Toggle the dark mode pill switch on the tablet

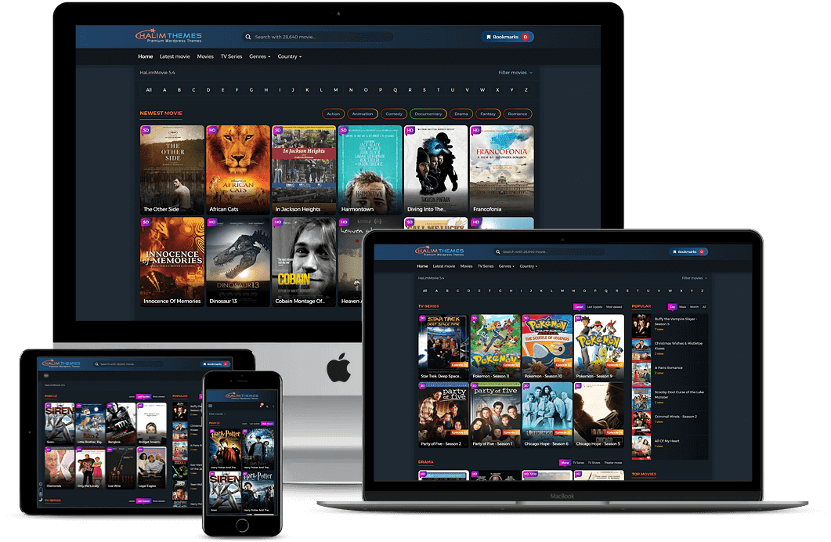tap(41, 492)
